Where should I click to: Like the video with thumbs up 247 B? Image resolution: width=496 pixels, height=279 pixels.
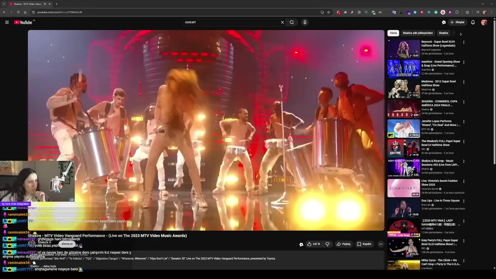click(x=313, y=244)
